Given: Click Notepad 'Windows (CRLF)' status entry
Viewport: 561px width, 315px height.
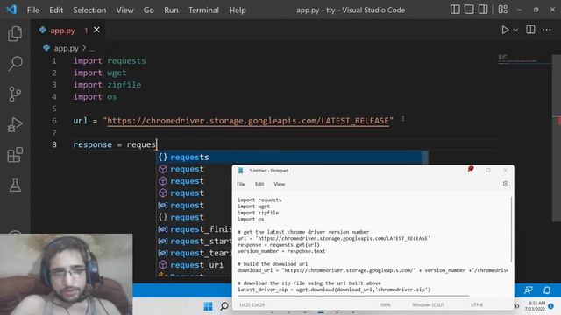Looking at the screenshot, I should [x=428, y=305].
